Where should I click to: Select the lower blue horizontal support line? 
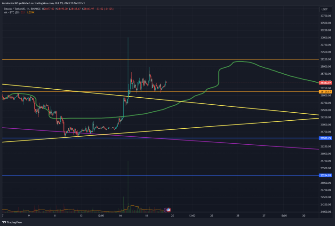[160, 175]
